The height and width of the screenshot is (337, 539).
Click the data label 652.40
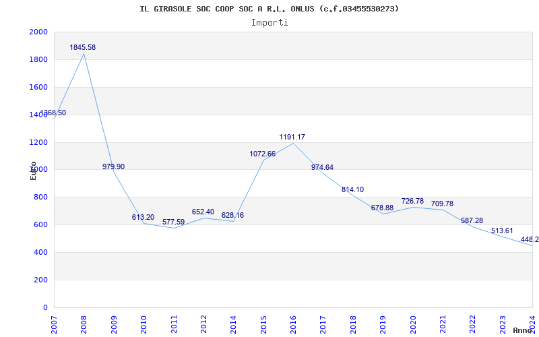point(203,212)
